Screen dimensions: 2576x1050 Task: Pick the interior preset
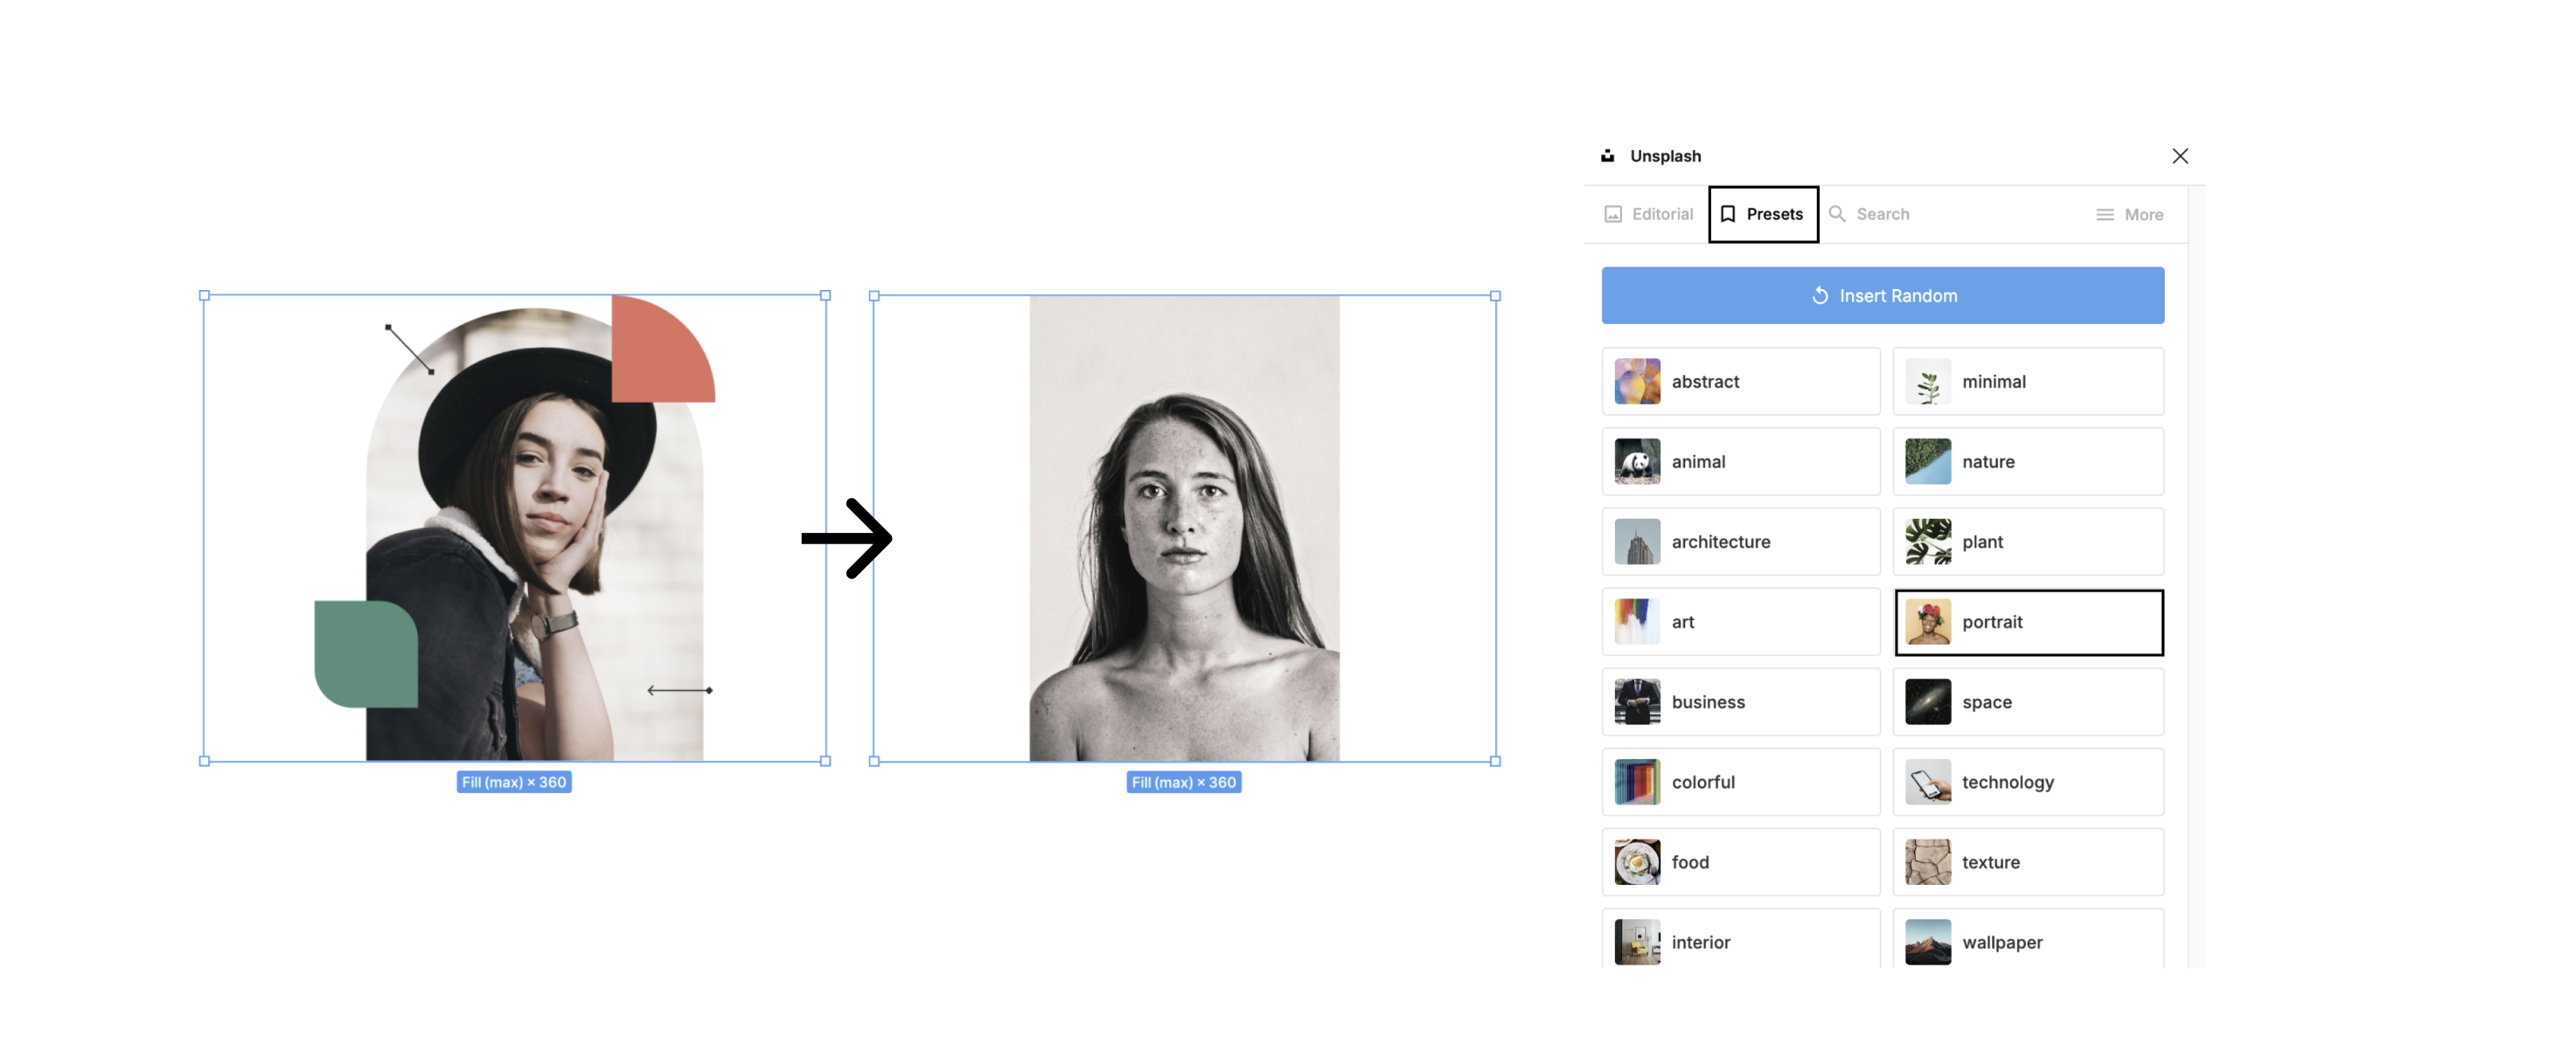1741,939
